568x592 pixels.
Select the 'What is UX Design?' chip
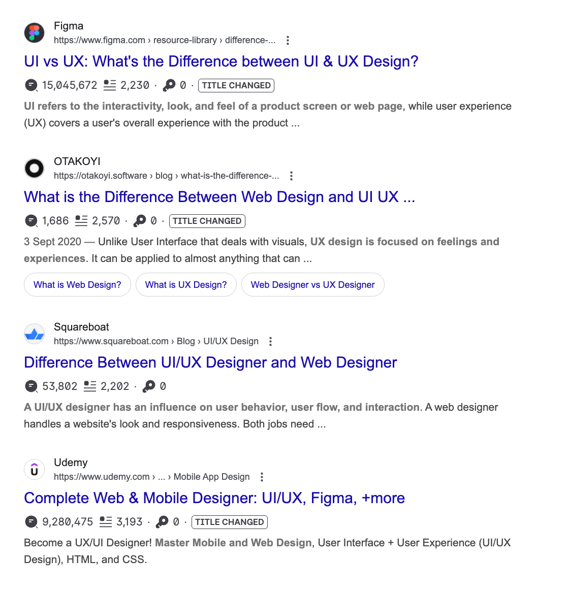click(x=186, y=285)
